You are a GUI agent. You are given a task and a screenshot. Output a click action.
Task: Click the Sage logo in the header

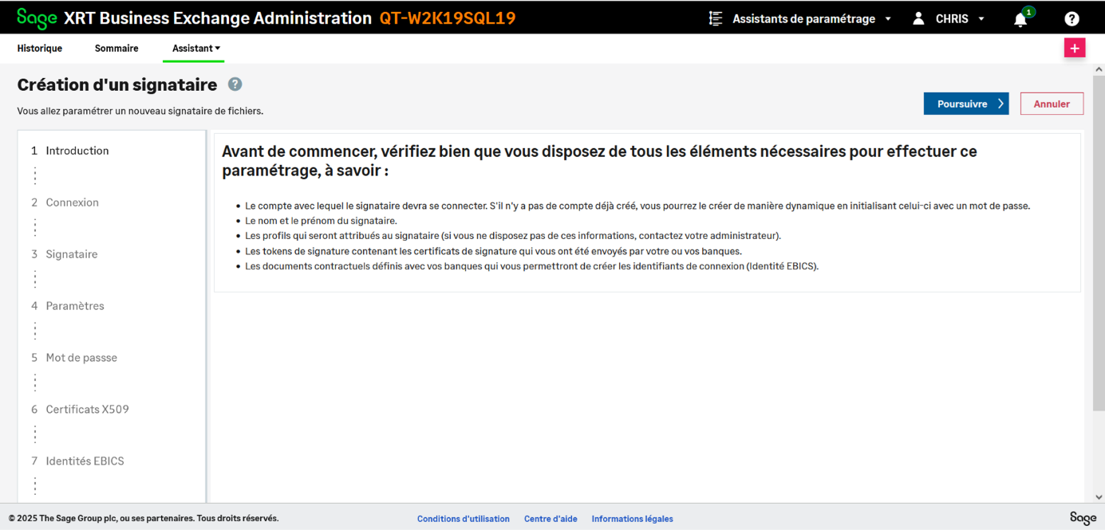[x=37, y=18]
